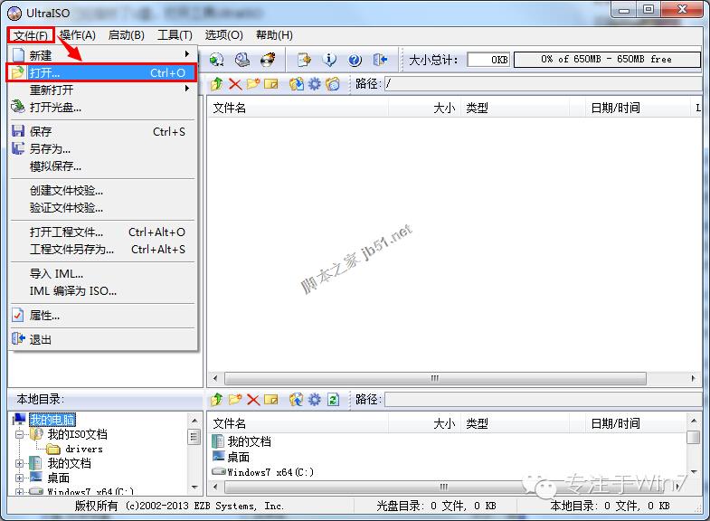Open the blue question mark help icon
Viewport: 710px width, 521px height.
click(x=355, y=60)
